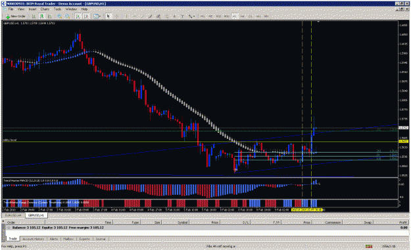The width and height of the screenshot is (411, 250).
Task: Open the Experts tab
Action: tap(84, 239)
